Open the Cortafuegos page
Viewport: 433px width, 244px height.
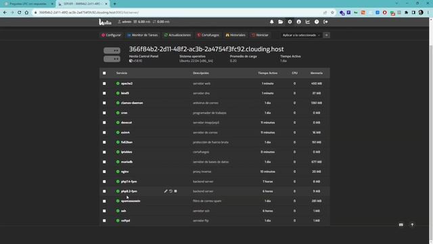click(208, 35)
